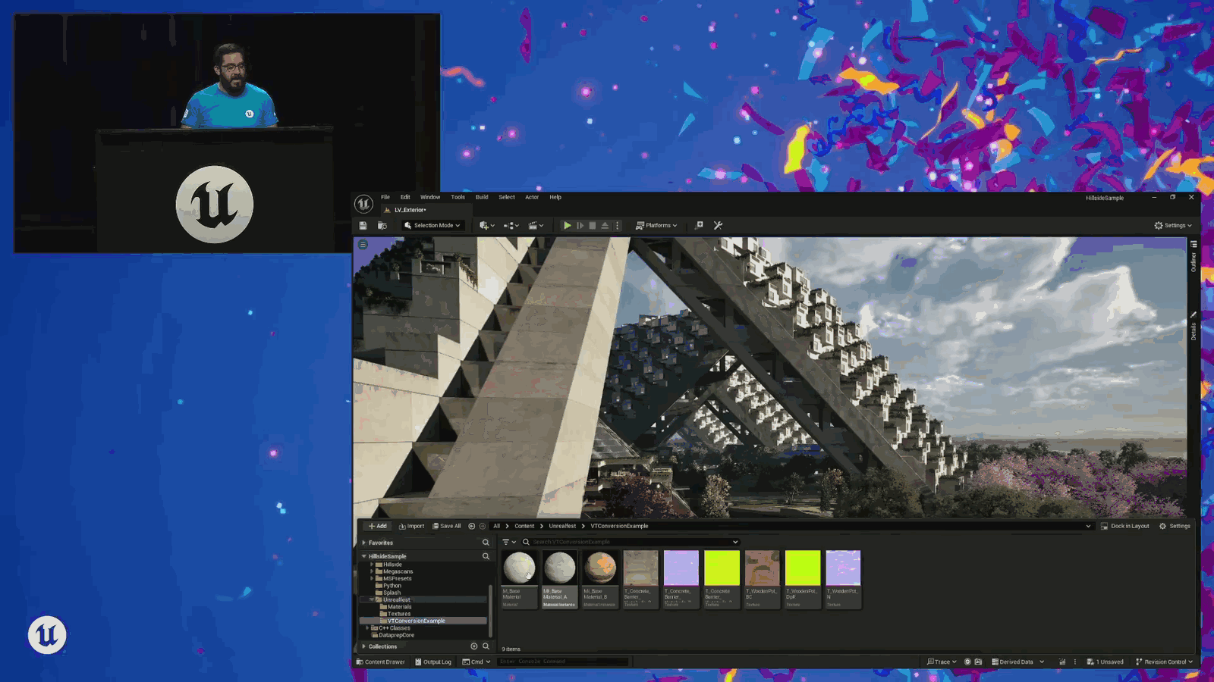The height and width of the screenshot is (682, 1214).
Task: Click Dock in Layout button
Action: coord(1124,526)
